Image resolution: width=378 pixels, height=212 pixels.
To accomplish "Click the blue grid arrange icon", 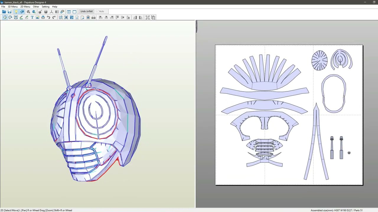I will [71, 17].
